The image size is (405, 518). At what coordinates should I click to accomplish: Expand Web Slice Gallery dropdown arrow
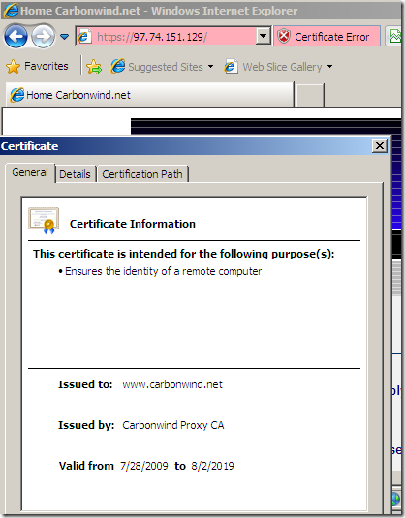point(329,67)
